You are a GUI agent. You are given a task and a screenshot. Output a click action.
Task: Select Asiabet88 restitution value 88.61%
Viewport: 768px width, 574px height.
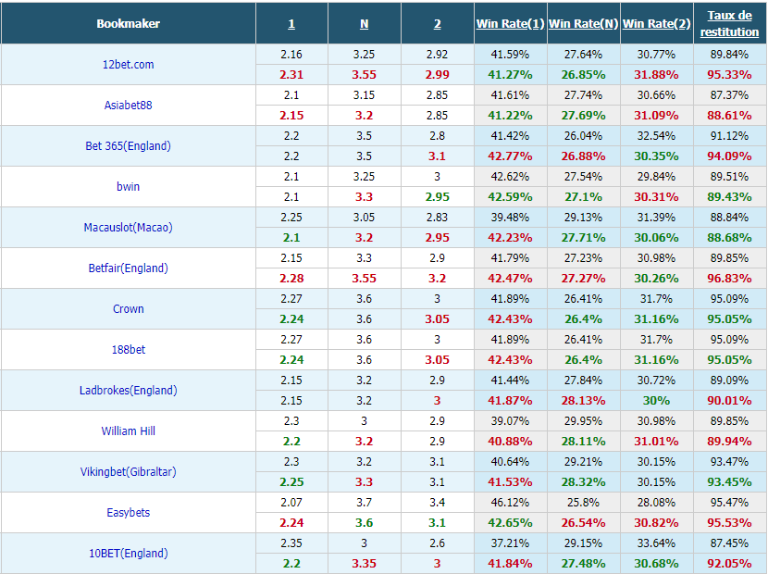(729, 115)
